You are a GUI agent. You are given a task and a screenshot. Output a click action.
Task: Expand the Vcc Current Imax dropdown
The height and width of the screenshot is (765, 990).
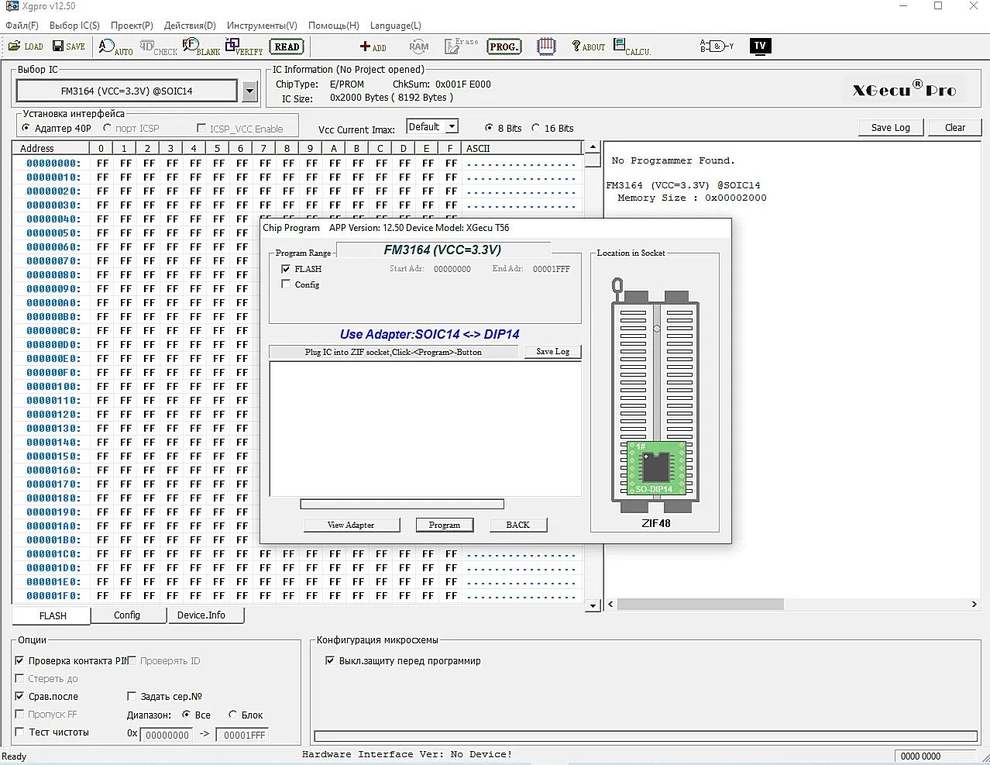click(452, 127)
